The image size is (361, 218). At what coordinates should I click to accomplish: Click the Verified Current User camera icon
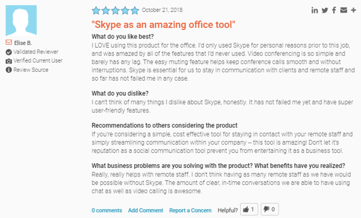coord(9,61)
